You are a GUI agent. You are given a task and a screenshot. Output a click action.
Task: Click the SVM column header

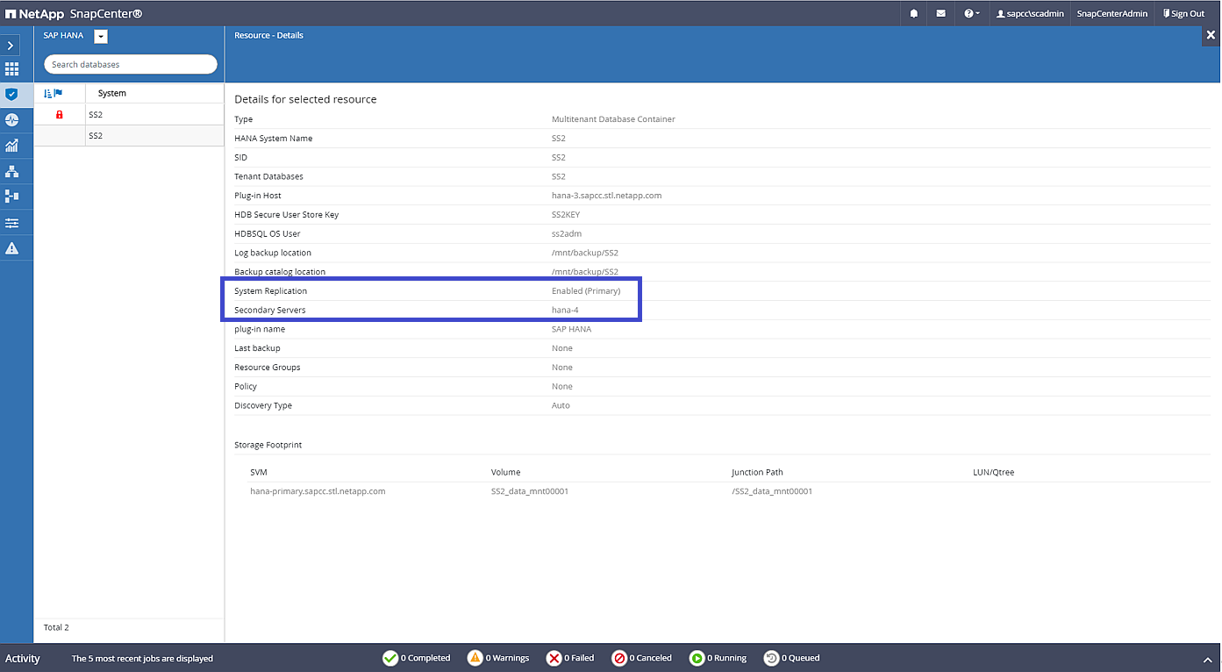(258, 472)
